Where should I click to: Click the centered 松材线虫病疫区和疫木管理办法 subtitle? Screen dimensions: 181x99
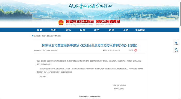89,96
